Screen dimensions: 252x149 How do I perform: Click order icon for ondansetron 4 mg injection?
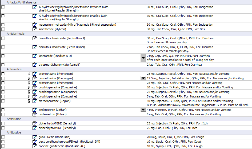point(35,110)
